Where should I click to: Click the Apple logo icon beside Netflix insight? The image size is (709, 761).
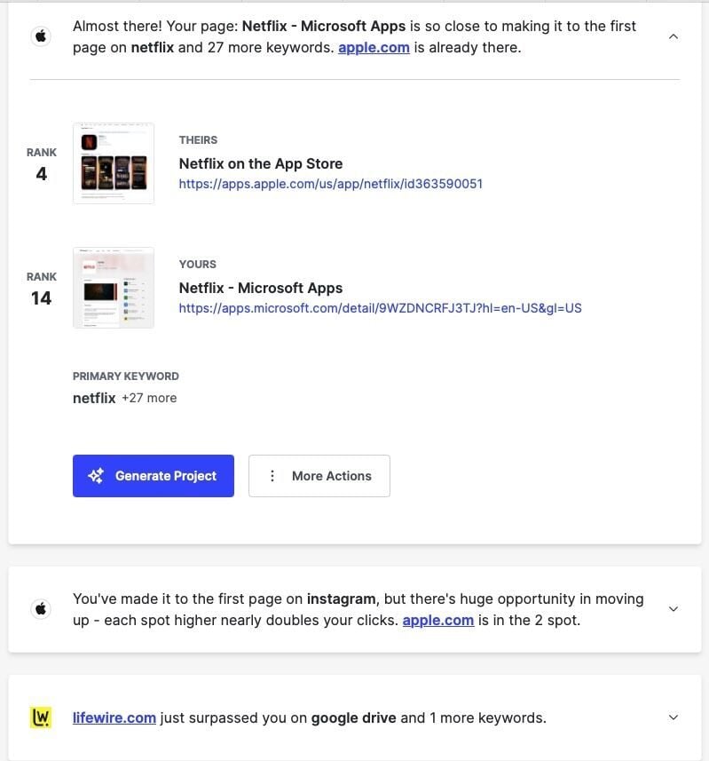point(41,36)
